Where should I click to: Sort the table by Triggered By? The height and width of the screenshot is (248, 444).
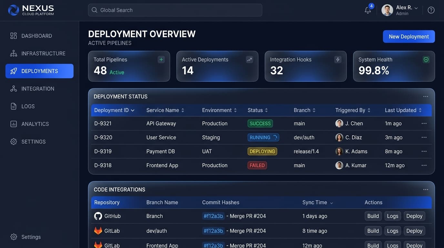tap(353, 110)
